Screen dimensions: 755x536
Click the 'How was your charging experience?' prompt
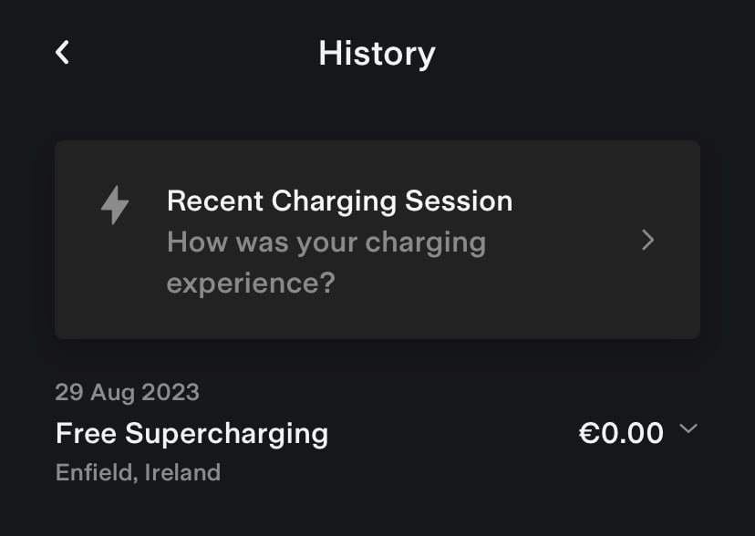pyautogui.click(x=326, y=263)
